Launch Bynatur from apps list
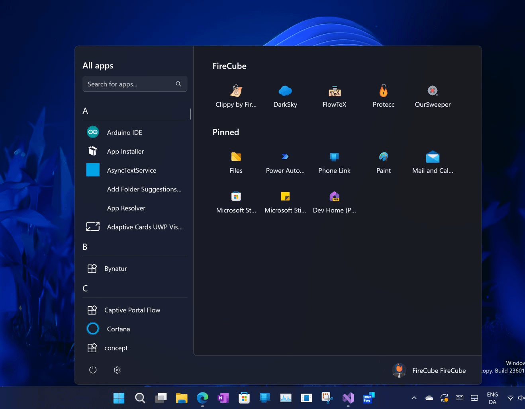 tap(135, 269)
